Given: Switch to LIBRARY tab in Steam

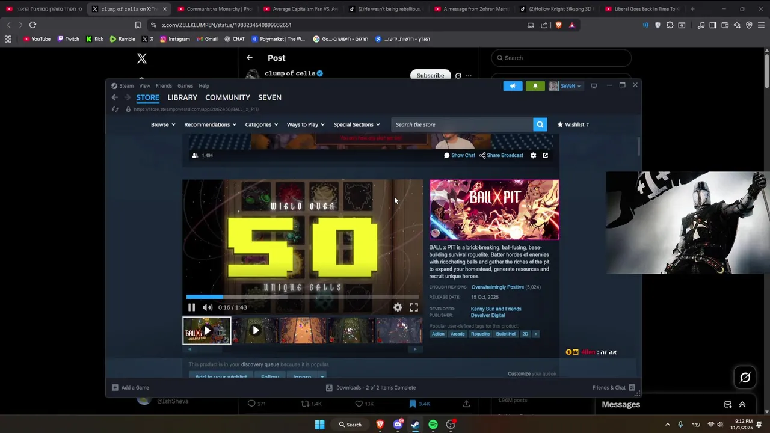Looking at the screenshot, I should (x=182, y=97).
